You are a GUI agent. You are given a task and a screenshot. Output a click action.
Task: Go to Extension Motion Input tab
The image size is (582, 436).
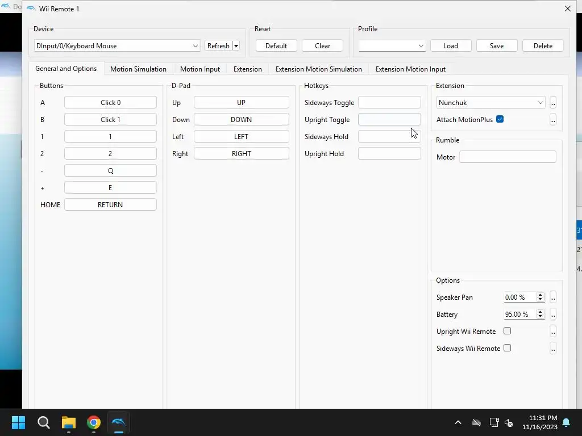point(410,69)
